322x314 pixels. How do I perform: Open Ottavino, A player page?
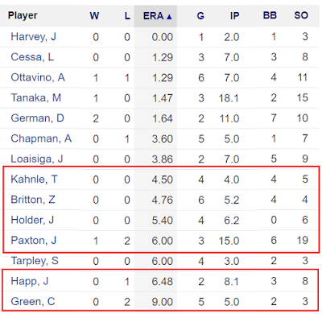(x=38, y=77)
